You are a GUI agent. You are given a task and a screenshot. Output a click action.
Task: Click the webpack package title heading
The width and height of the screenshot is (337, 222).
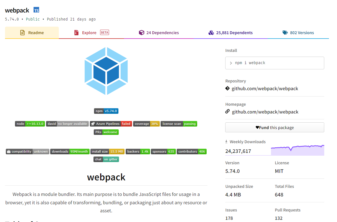17,10
